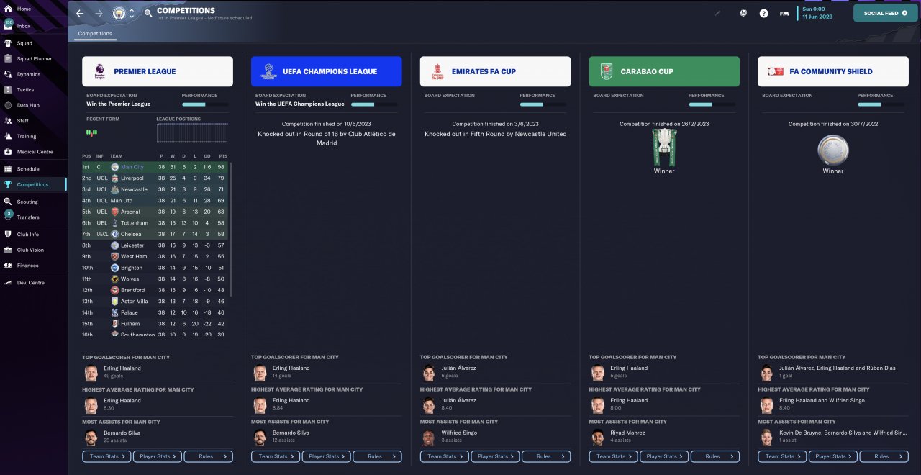Open Champions League Player Stats

pos(327,456)
